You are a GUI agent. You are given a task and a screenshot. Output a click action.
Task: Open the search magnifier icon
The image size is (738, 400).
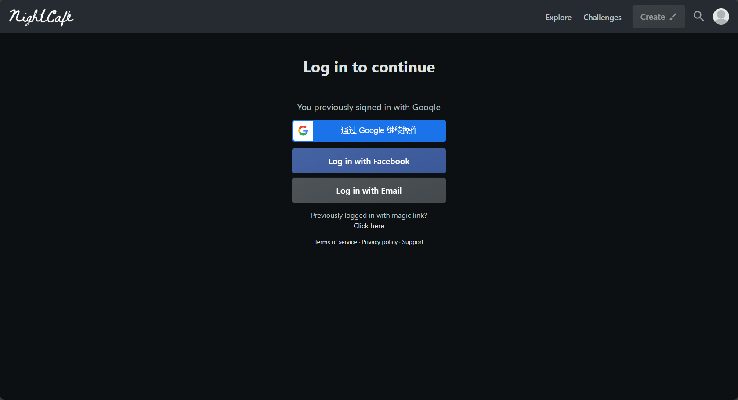[698, 16]
